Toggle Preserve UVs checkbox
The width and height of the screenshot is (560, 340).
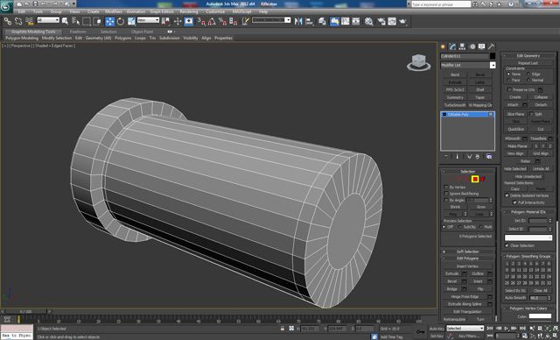(509, 89)
